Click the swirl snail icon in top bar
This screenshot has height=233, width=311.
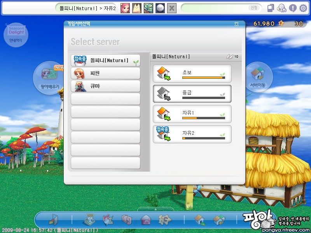coord(281,8)
